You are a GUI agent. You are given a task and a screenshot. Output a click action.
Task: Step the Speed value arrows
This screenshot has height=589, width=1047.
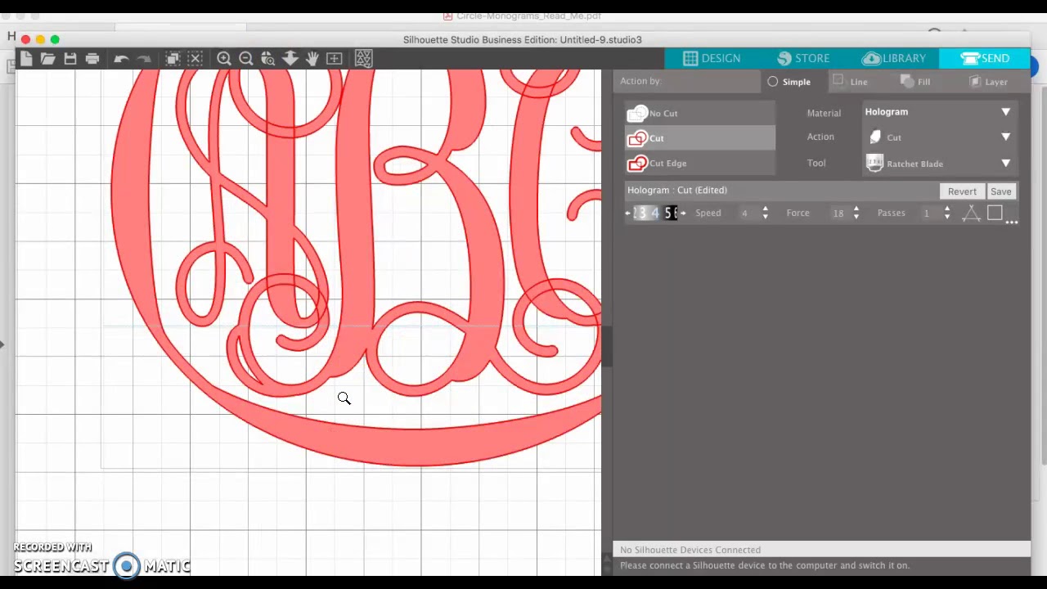(765, 214)
